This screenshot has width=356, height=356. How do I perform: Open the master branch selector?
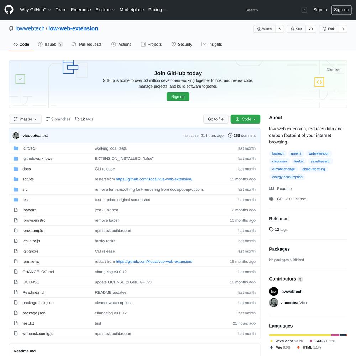[25, 119]
